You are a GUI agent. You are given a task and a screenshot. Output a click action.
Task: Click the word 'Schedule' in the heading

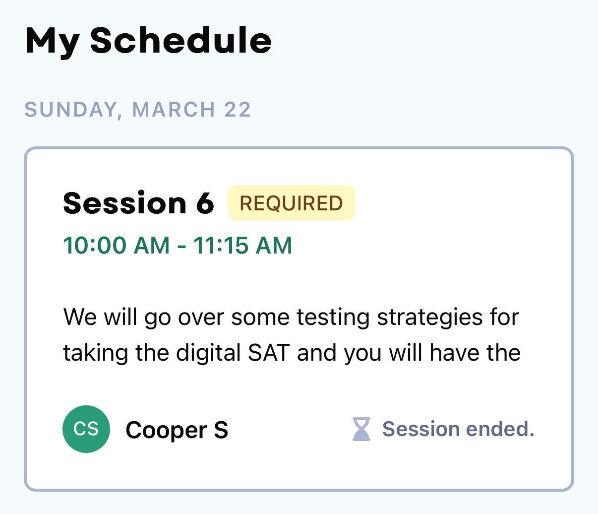(181, 41)
